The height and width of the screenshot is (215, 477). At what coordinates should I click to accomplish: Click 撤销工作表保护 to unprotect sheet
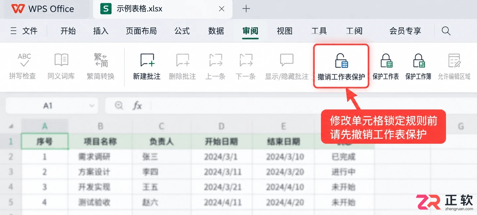pos(341,67)
